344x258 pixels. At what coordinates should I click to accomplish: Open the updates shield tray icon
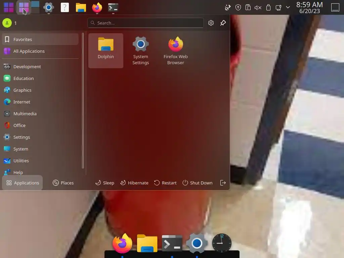click(x=238, y=8)
